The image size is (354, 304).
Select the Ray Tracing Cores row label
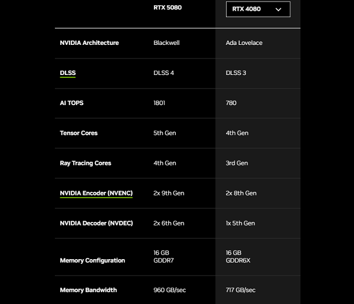pos(86,163)
